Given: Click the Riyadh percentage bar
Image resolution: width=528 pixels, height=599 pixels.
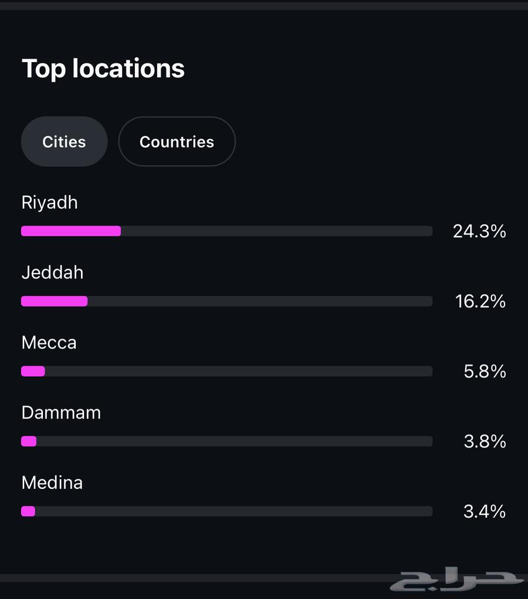Looking at the screenshot, I should [x=226, y=231].
